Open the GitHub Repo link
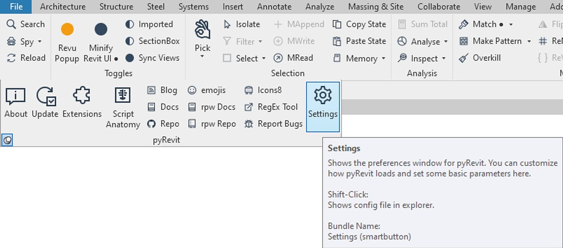This screenshot has width=563, height=248. 163,124
